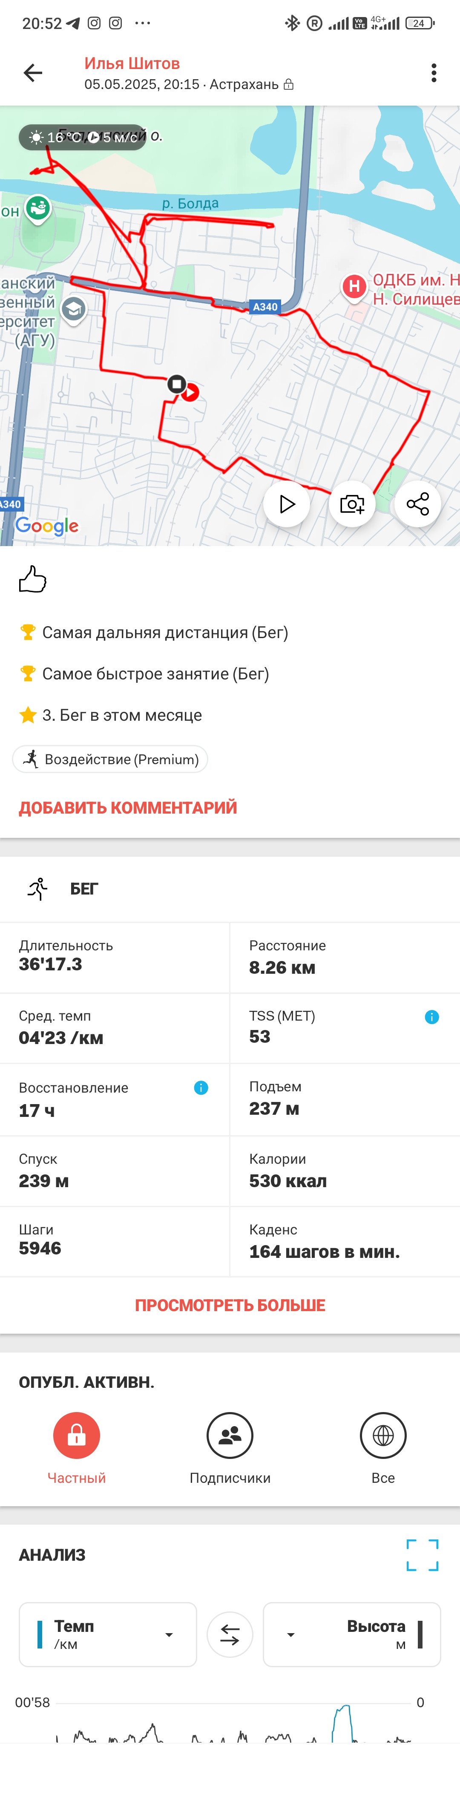460x1798 pixels.
Task: Open Восстановление info icon
Action: (201, 1087)
